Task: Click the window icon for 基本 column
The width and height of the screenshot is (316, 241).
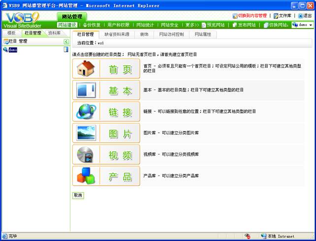Action: [86, 90]
